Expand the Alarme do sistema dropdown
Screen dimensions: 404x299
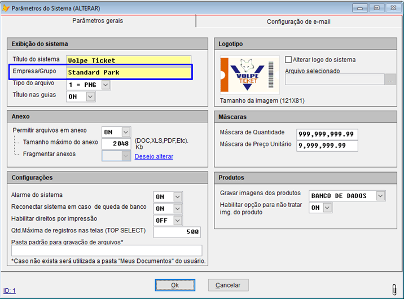[x=178, y=196]
